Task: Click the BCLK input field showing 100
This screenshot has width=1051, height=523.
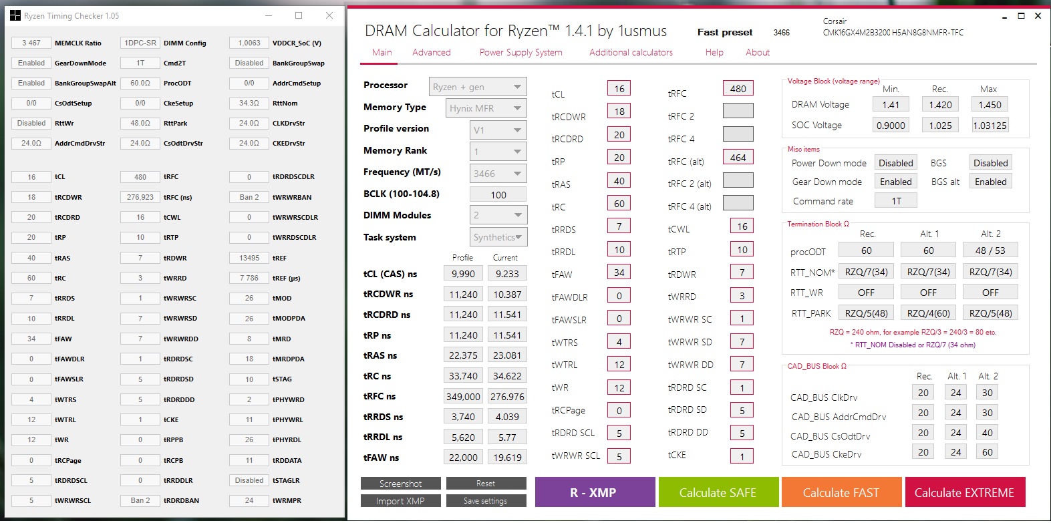Action: click(x=498, y=194)
